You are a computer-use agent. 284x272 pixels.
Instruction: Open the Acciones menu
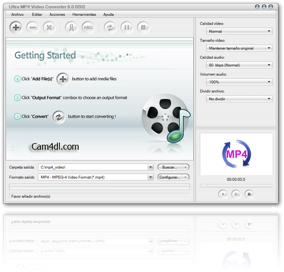[x=57, y=15]
